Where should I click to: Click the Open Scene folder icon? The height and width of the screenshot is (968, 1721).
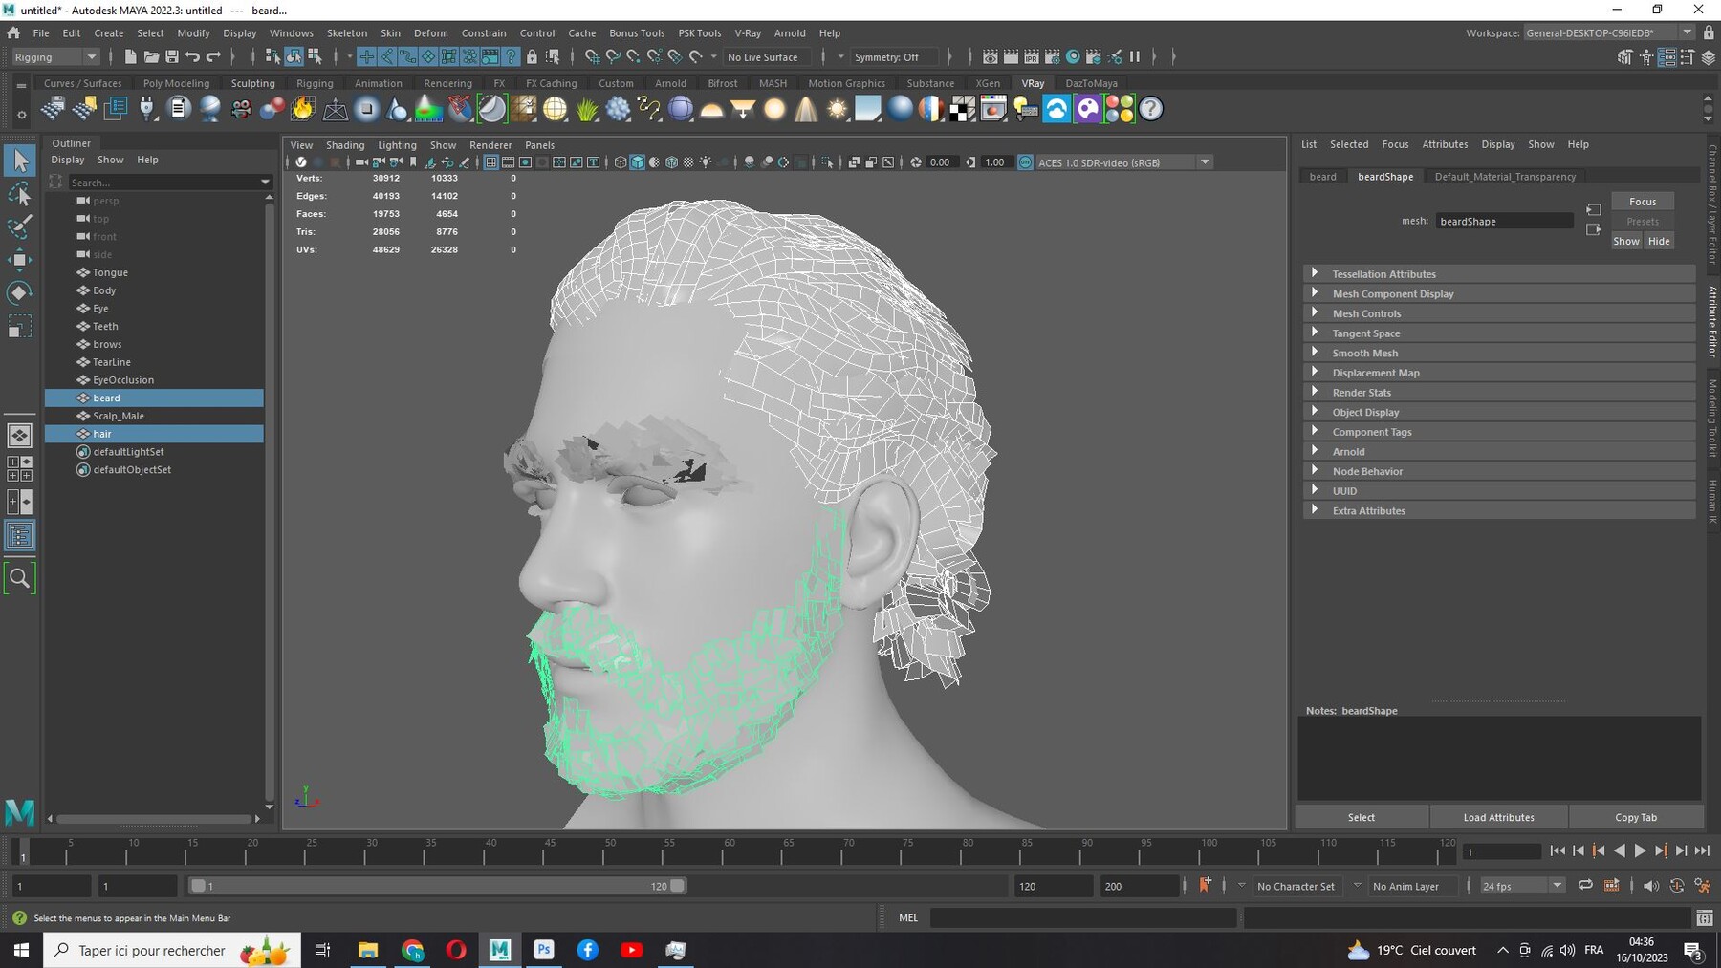tap(151, 57)
